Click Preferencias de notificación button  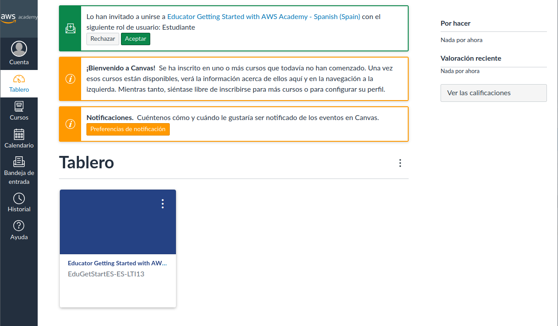(128, 129)
